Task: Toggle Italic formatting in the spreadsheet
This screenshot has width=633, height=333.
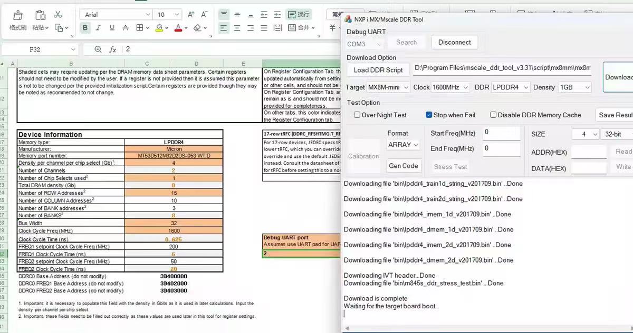Action: (99, 28)
